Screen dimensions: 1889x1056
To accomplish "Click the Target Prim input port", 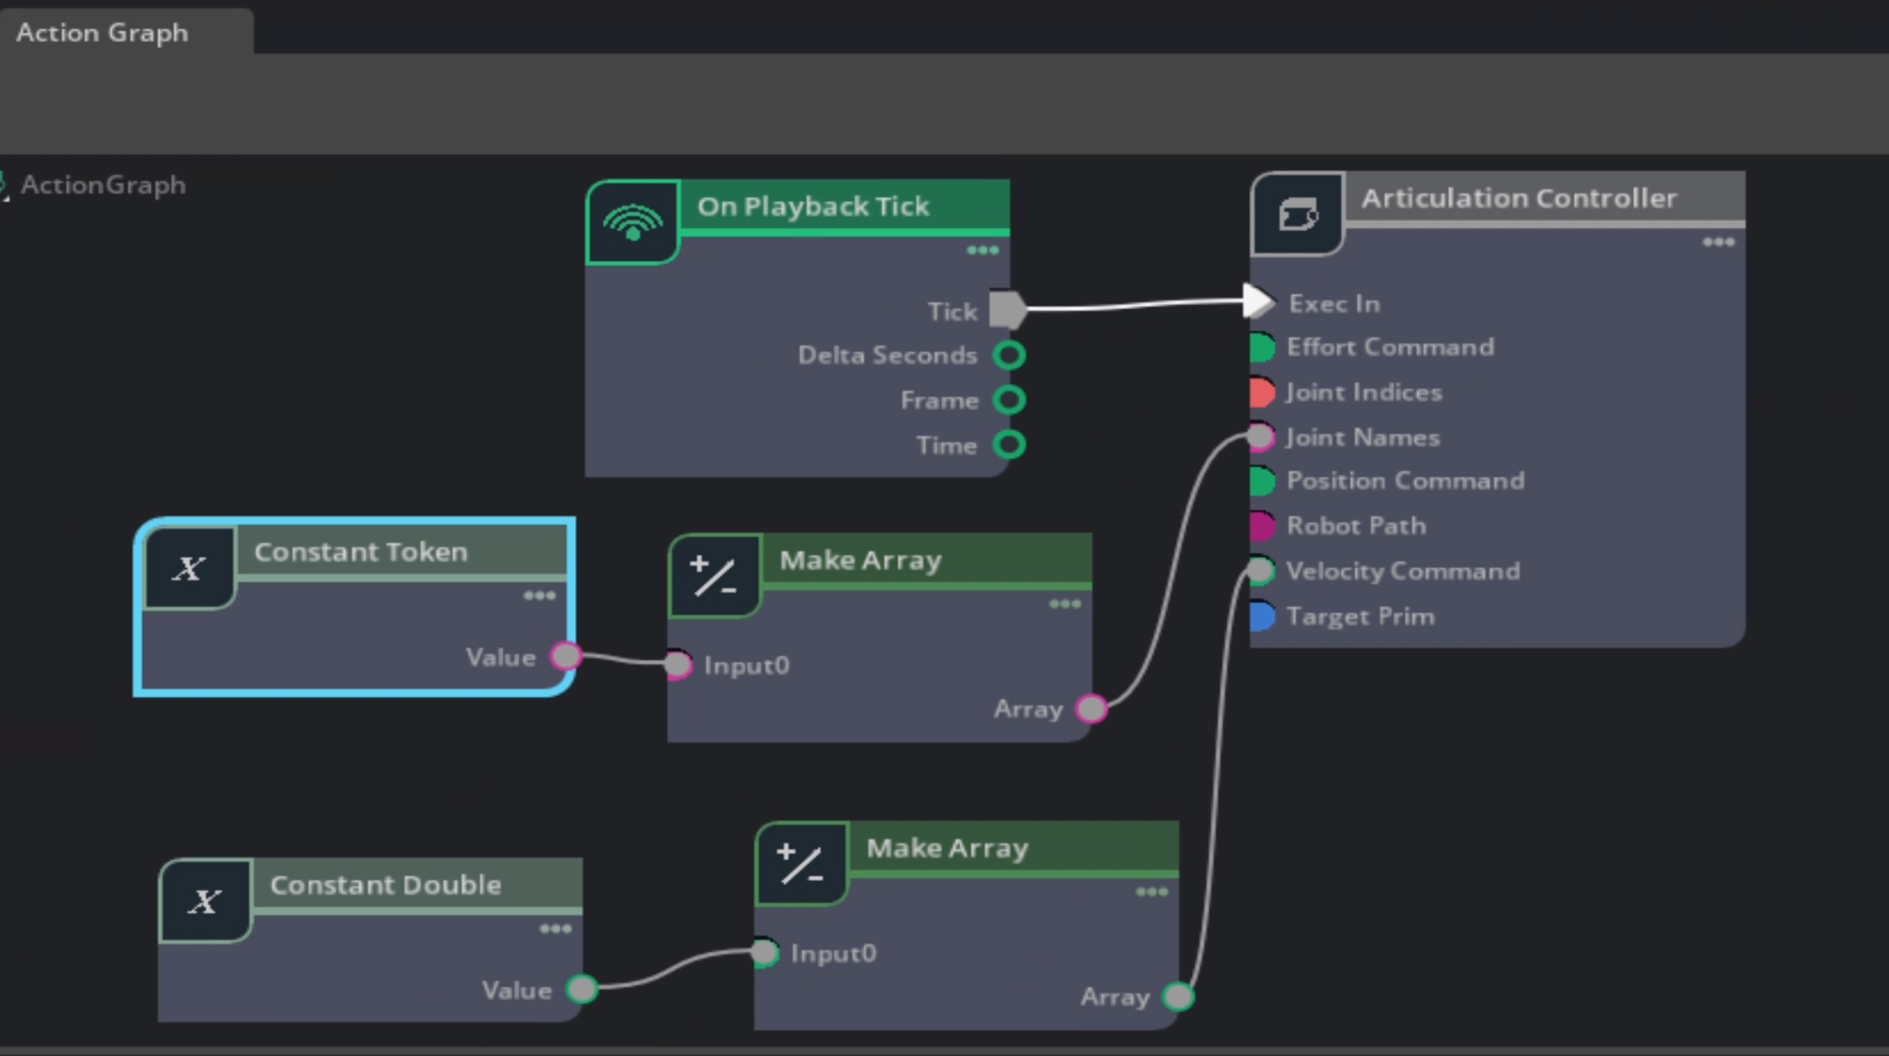I will click(1262, 617).
